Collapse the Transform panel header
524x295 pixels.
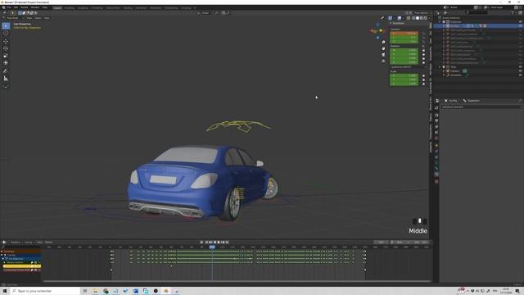tap(398, 23)
